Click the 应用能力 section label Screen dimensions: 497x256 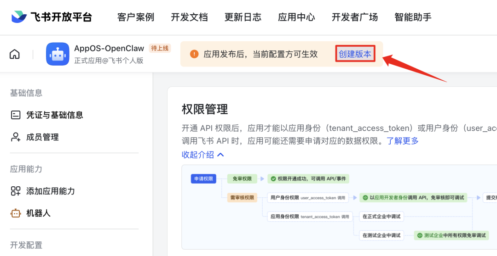point(26,169)
